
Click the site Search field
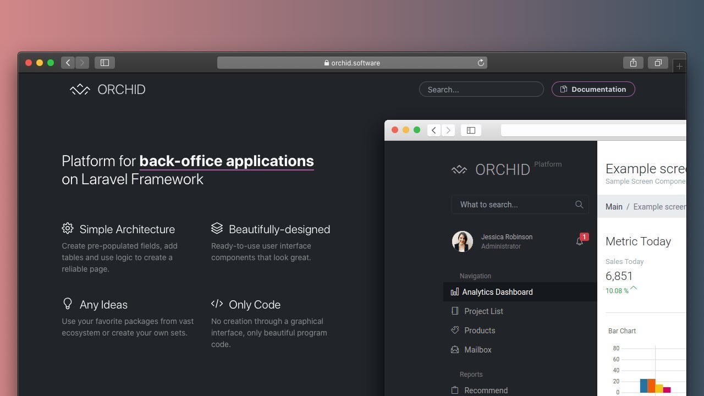[481, 89]
